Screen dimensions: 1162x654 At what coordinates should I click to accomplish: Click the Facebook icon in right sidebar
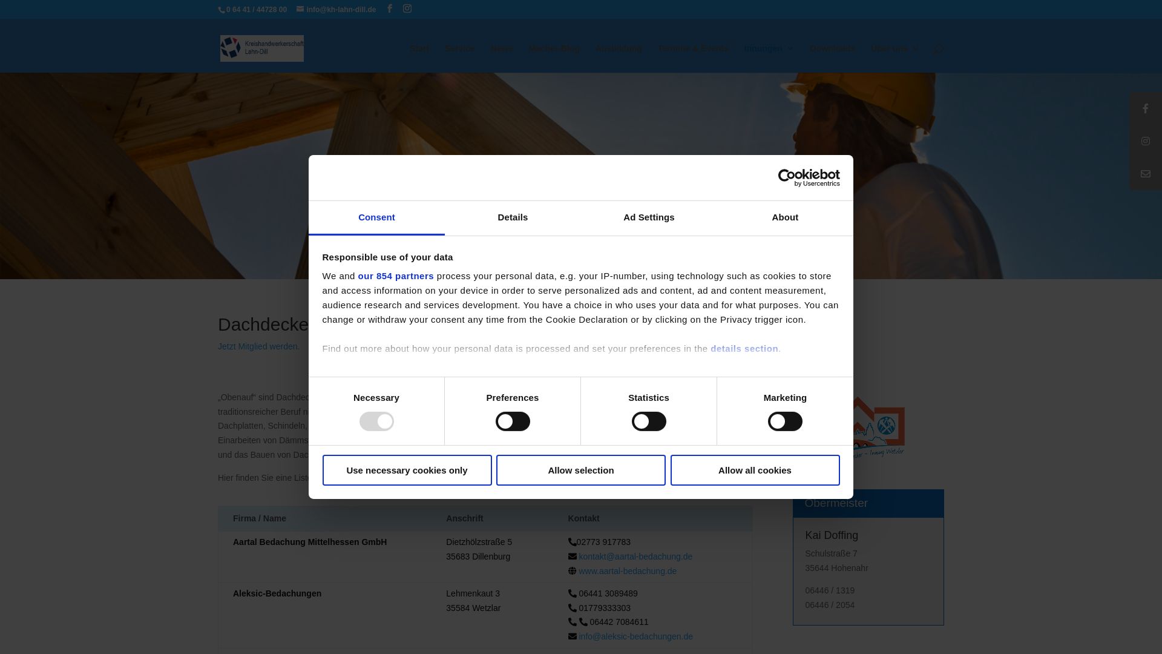point(1146,109)
